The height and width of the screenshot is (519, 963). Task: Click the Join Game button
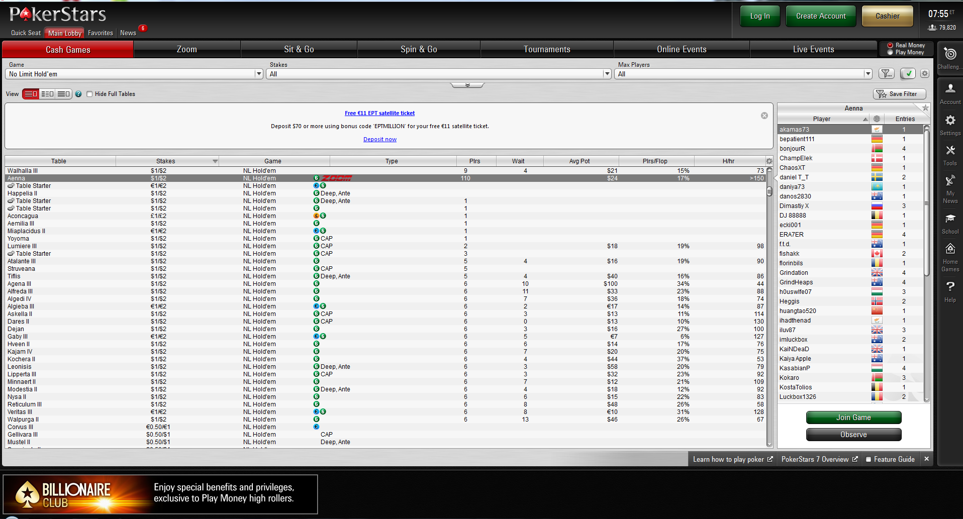click(x=853, y=418)
